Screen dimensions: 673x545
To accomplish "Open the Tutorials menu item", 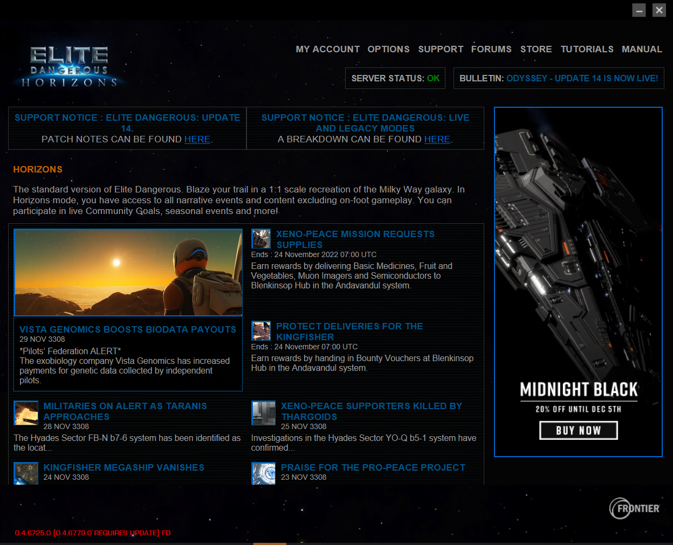I will point(587,49).
